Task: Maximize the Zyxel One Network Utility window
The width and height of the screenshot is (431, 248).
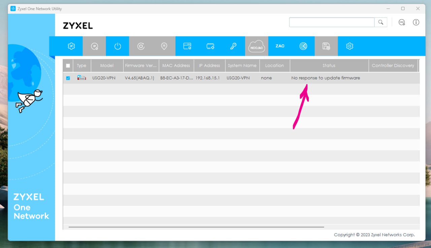Action: pyautogui.click(x=403, y=8)
